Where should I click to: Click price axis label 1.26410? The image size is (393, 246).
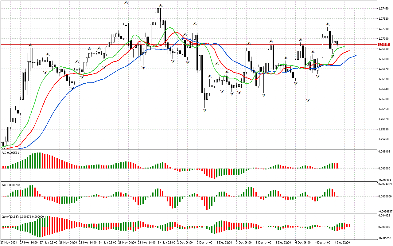384,89
